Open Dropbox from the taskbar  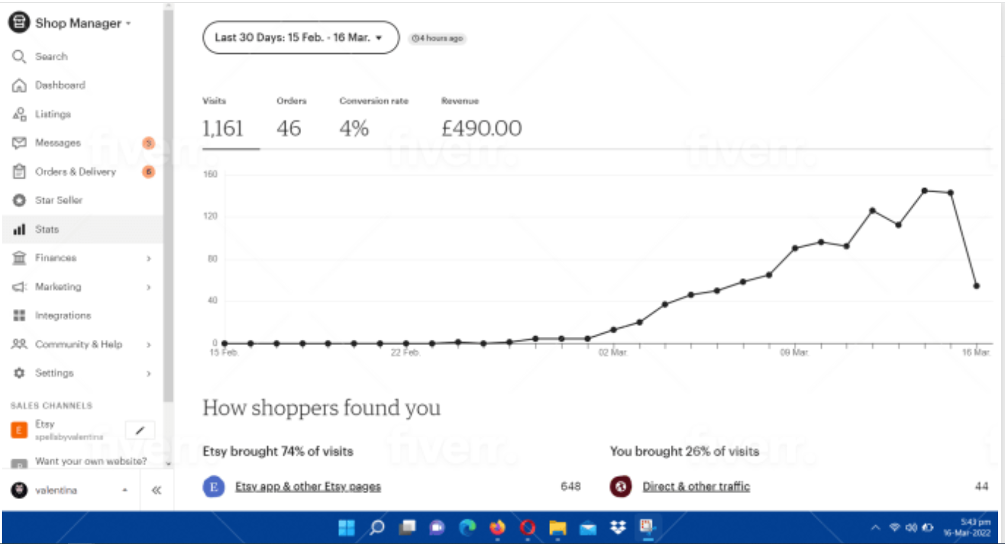point(616,527)
